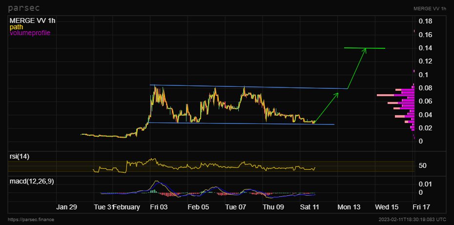Click the 0.12 price axis label
Screen dimensions: 454x225
pyautogui.click(x=425, y=61)
